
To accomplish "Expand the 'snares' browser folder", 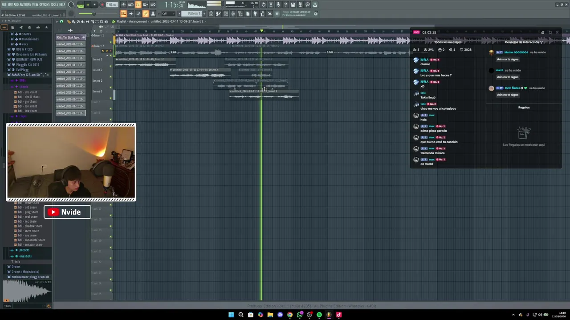I will [x=26, y=34].
